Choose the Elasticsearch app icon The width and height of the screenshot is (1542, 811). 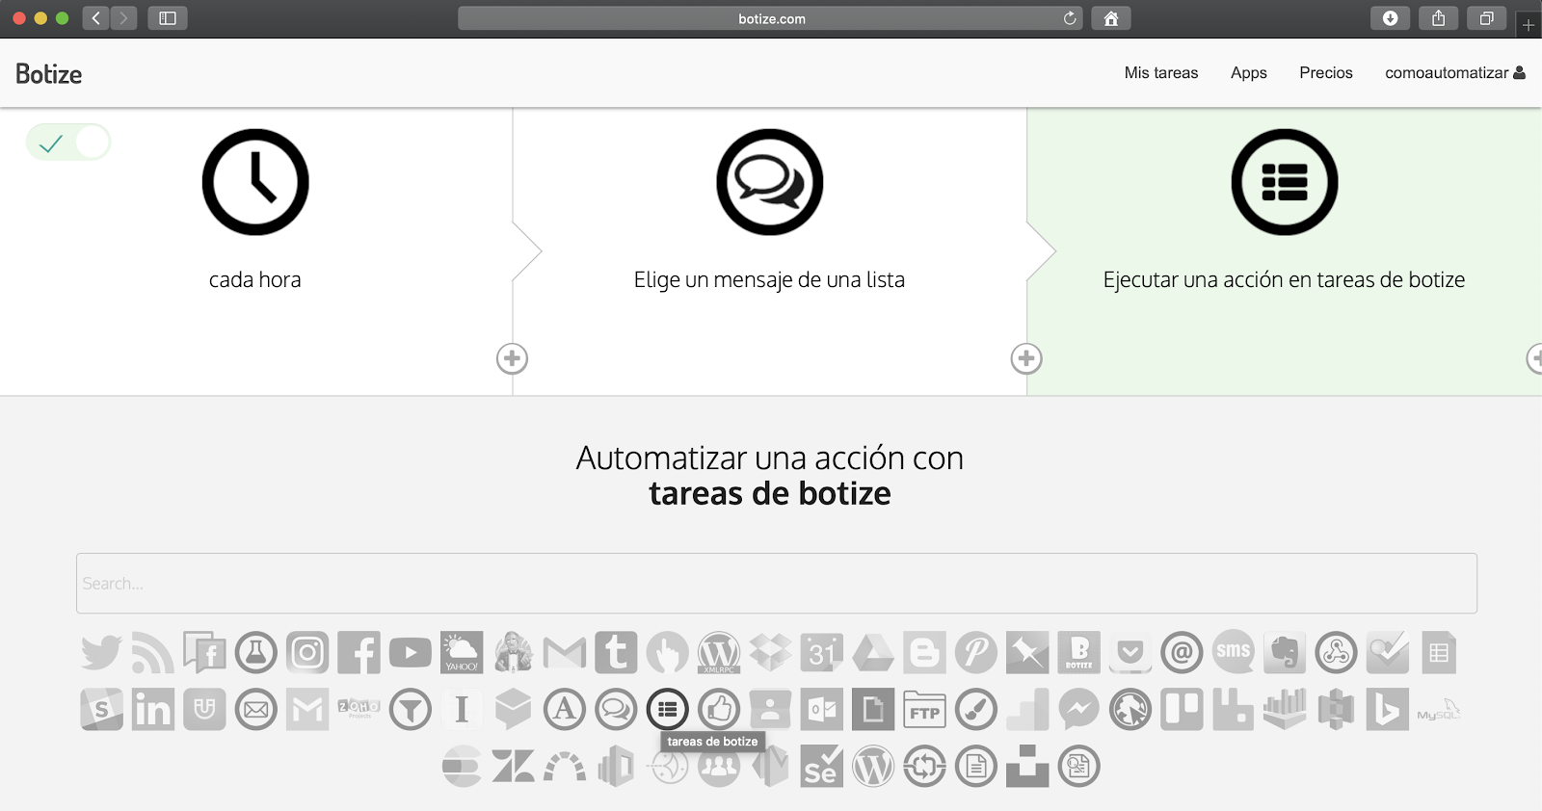pos(462,767)
